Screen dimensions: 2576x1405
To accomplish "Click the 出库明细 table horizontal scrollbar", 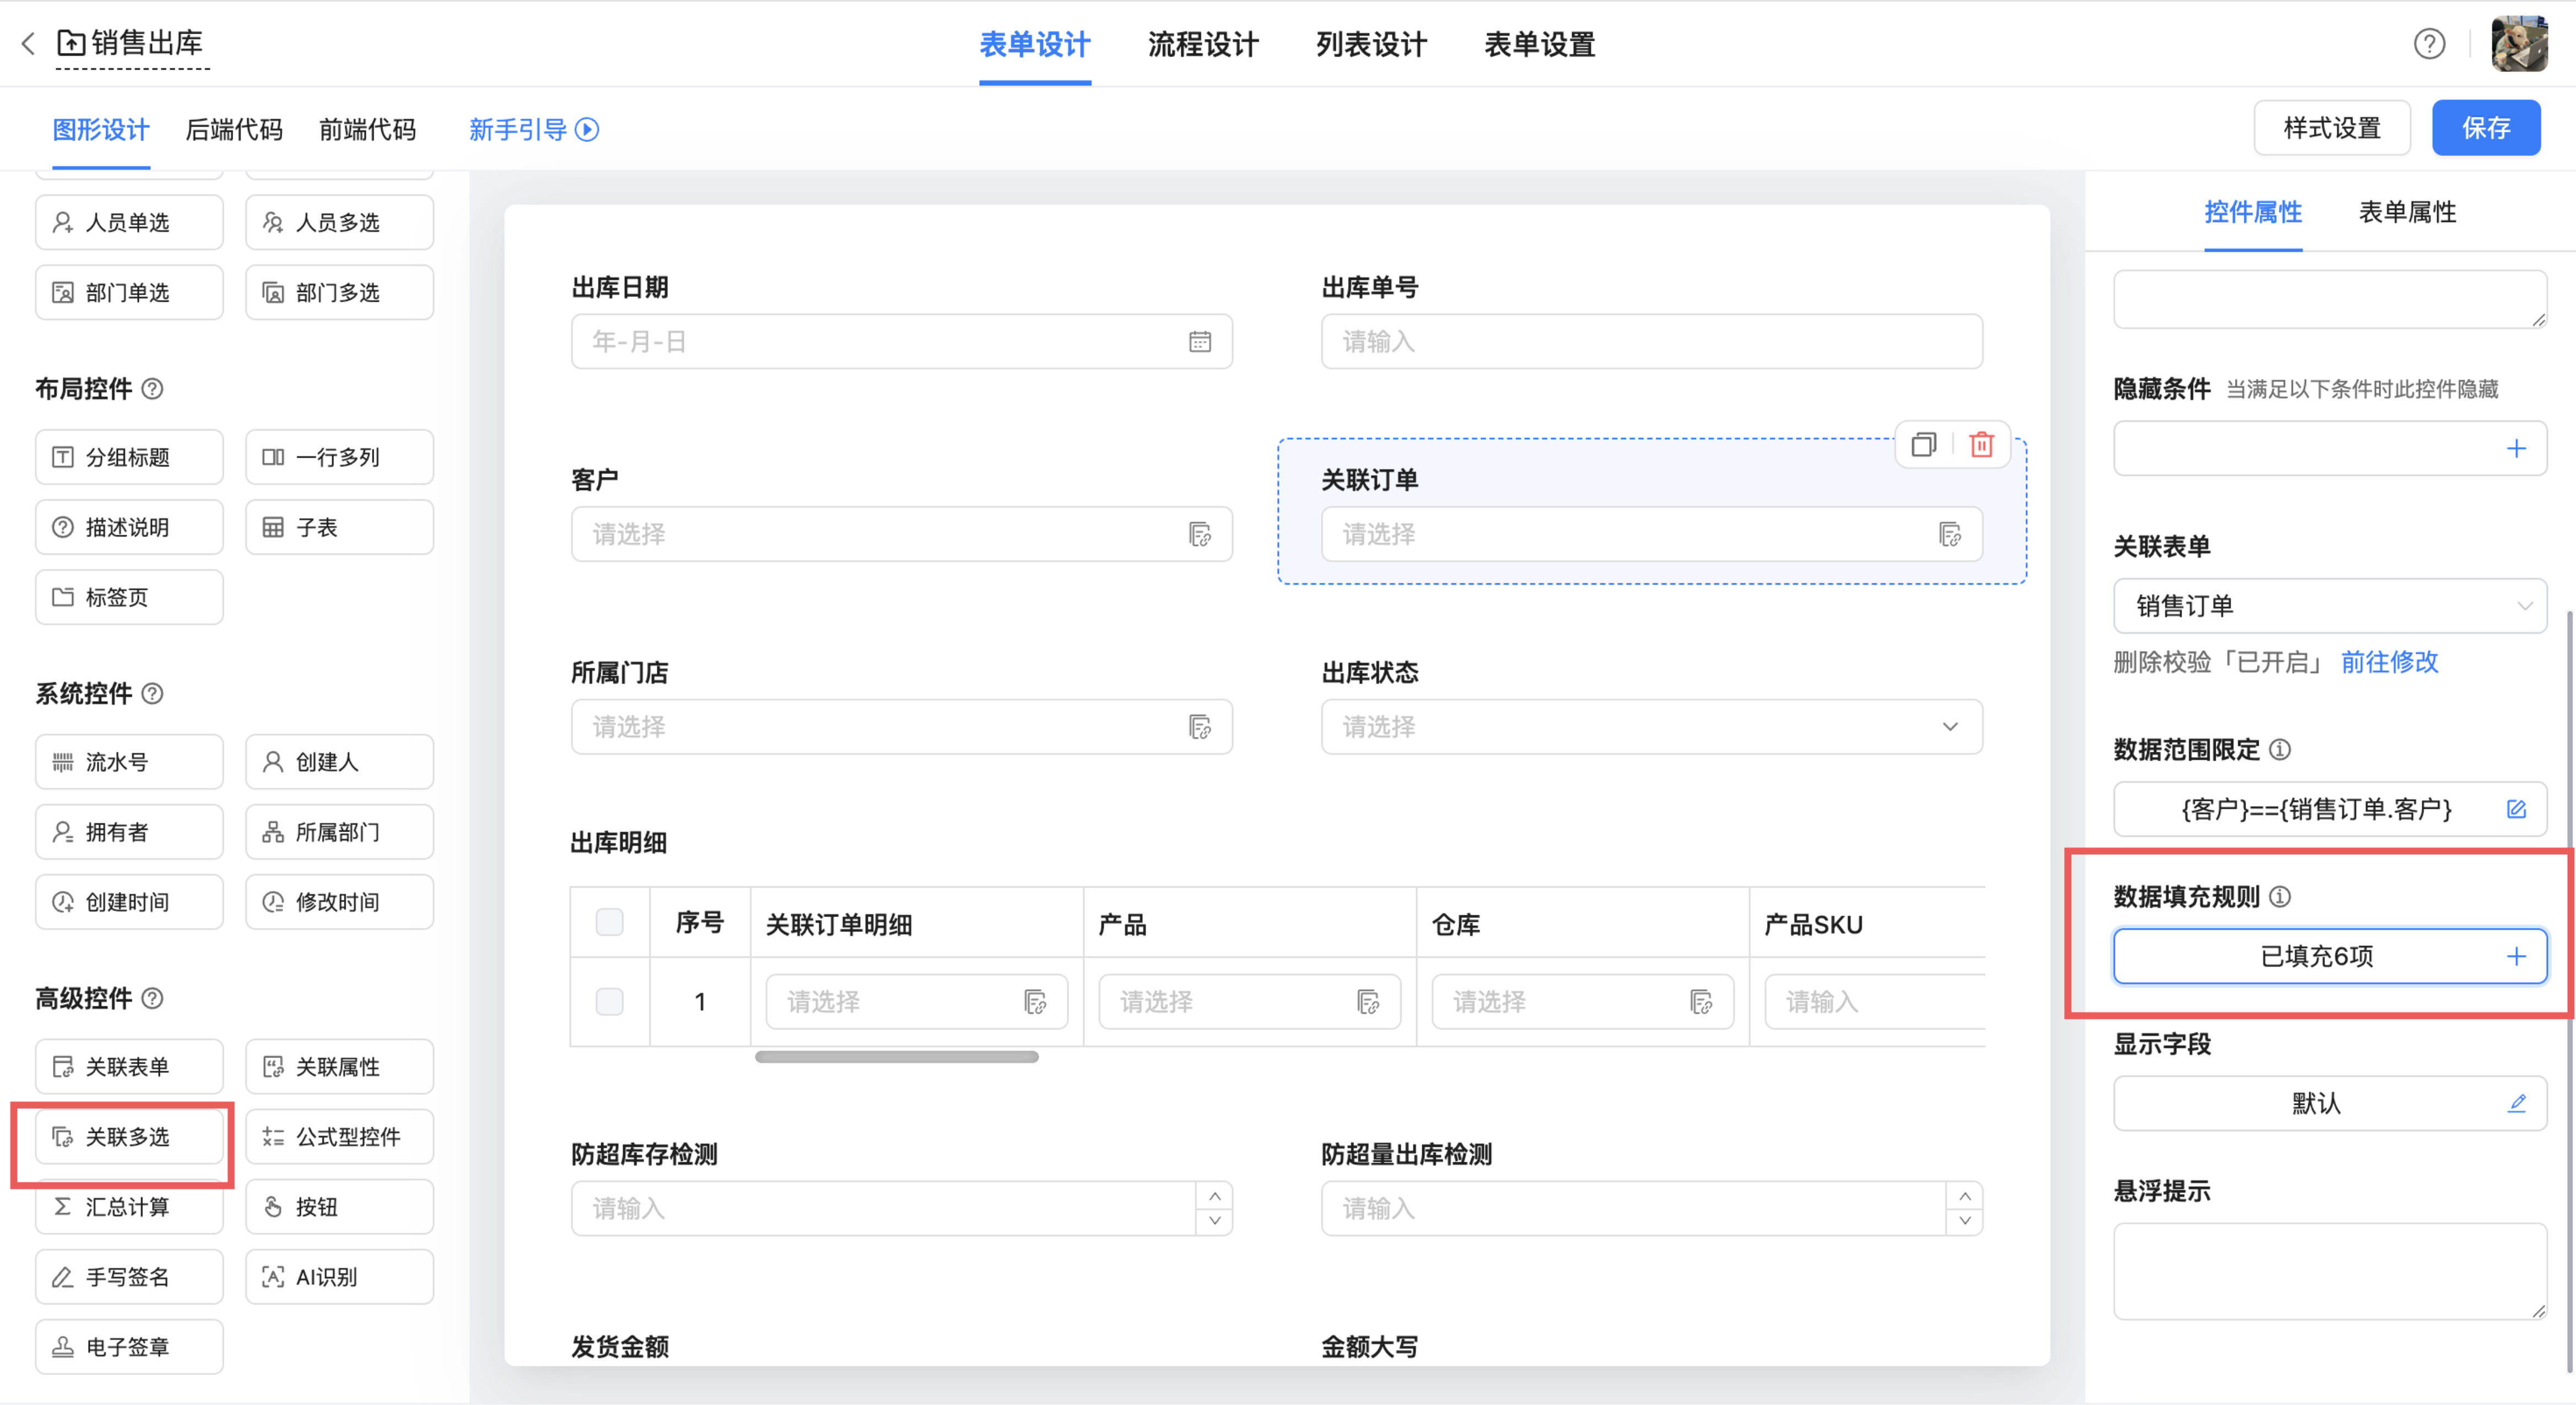I will [x=896, y=1056].
